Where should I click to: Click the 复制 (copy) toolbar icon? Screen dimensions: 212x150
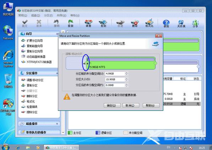103,23
